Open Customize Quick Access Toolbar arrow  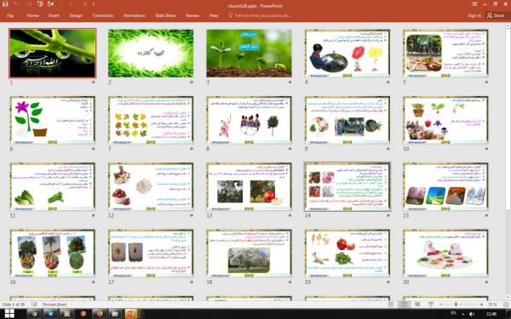94,4
